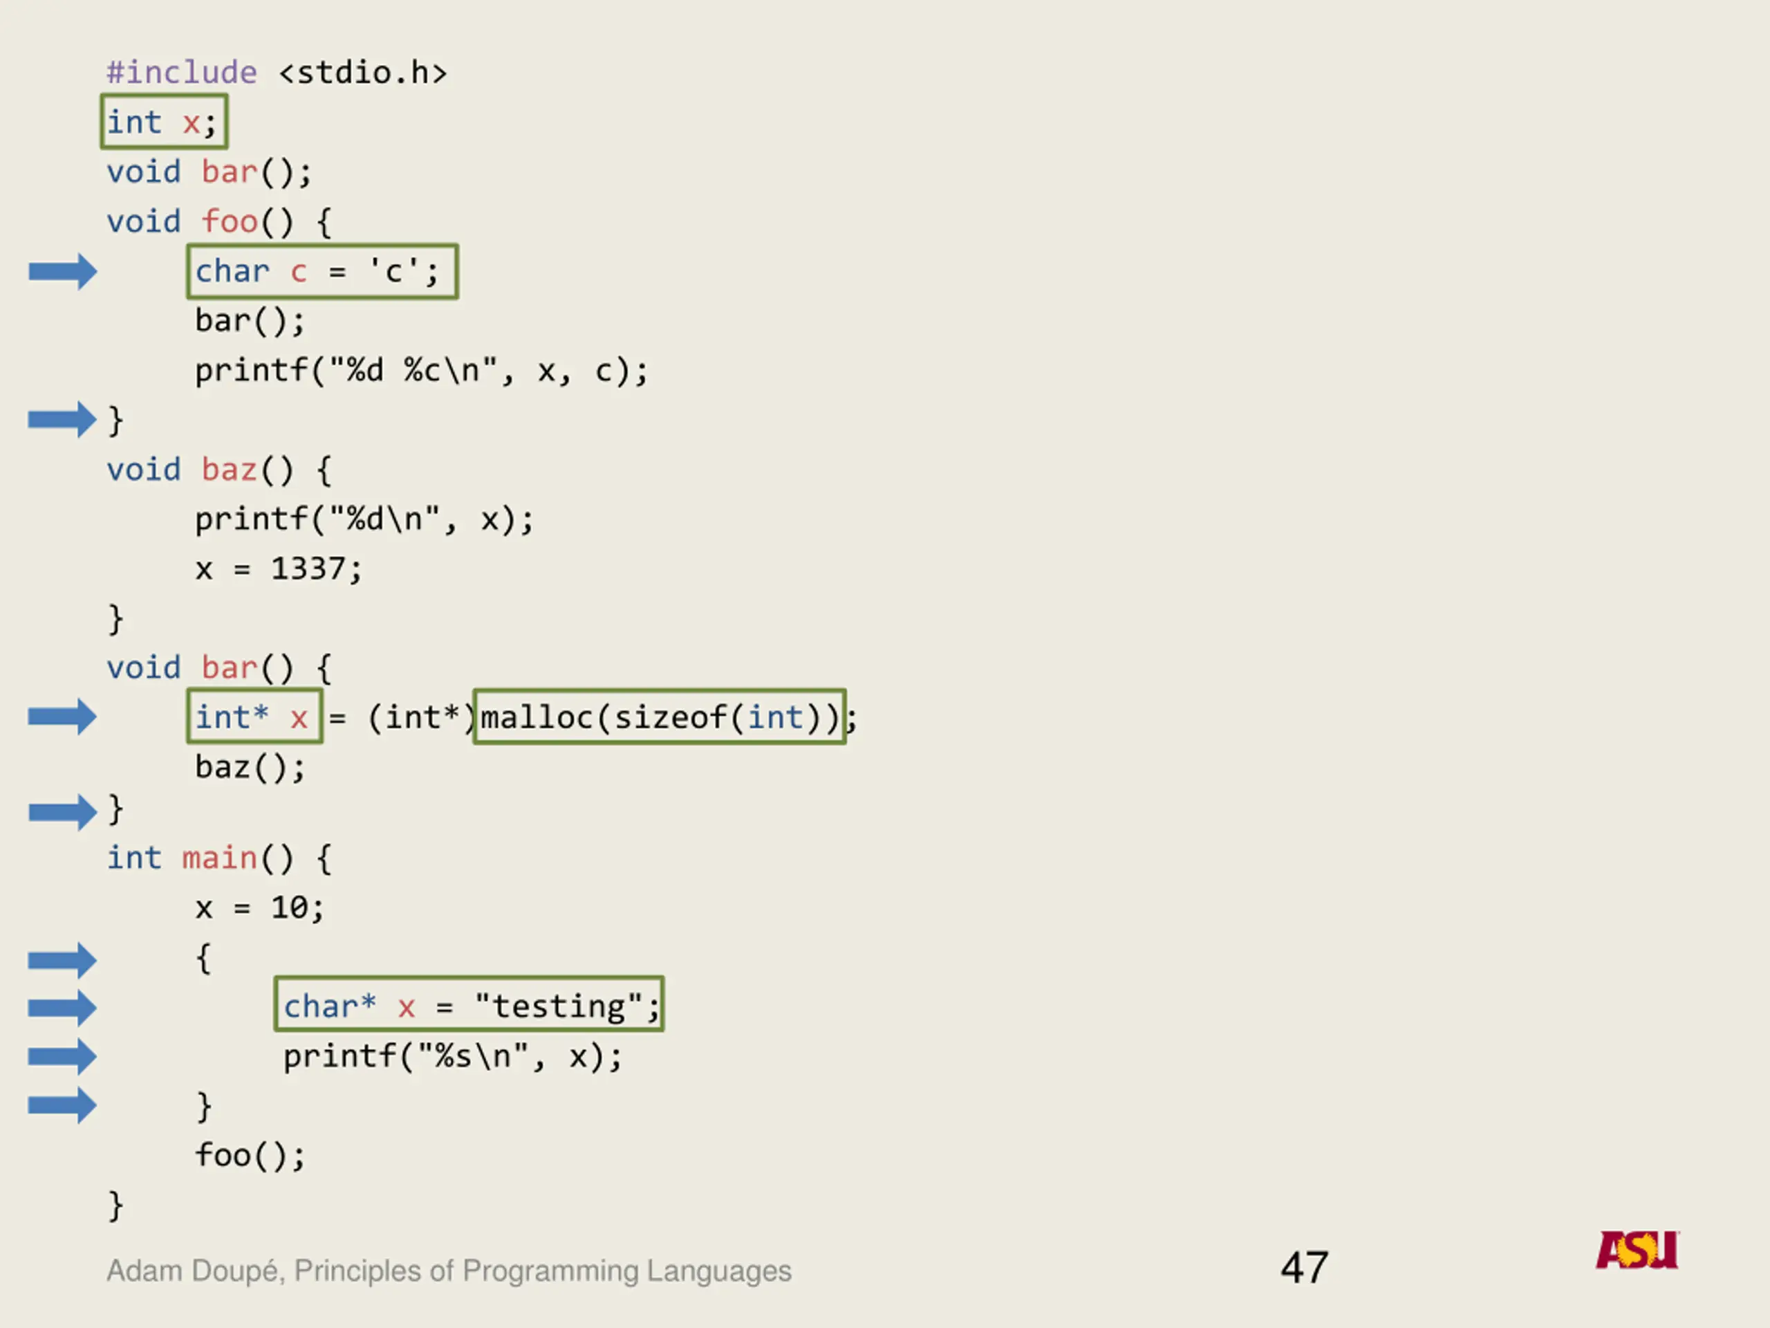Click the '(int*)' cast text
The width and height of the screenshot is (1770, 1328).
422,717
